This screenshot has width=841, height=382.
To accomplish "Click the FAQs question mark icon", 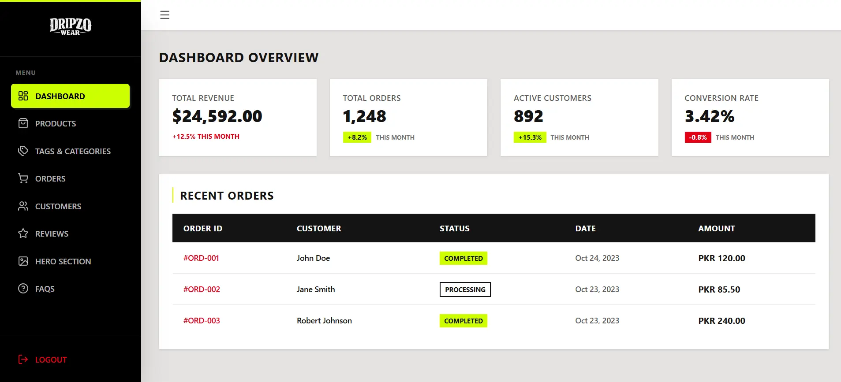I will point(23,289).
